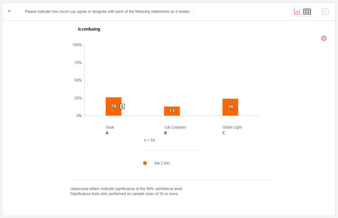Click the truncated question title text

tap(109, 12)
